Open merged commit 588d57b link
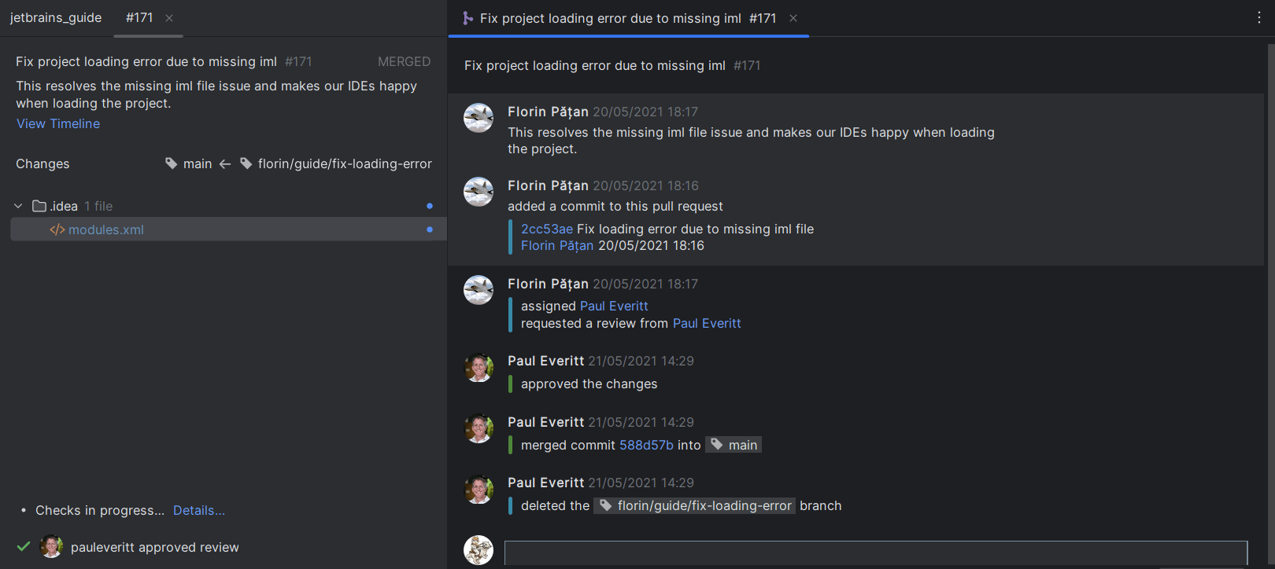This screenshot has height=569, width=1275. tap(646, 445)
